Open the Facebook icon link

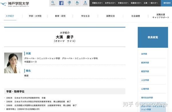61,3
